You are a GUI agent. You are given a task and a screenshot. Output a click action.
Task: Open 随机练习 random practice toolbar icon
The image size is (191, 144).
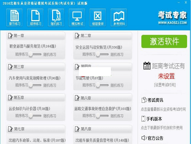[56, 18]
